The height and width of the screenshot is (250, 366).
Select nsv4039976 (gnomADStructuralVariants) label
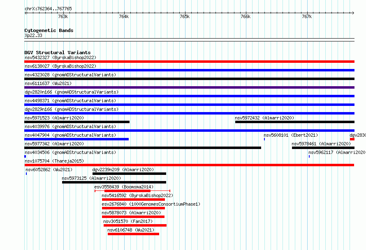(x=70, y=126)
